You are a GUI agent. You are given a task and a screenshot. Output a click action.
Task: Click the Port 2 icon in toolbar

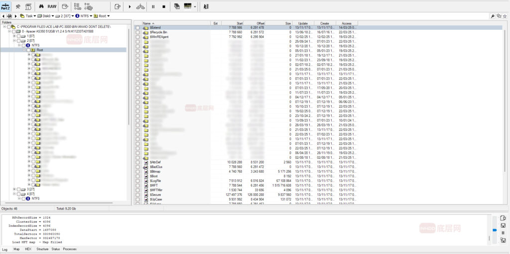coord(5,6)
